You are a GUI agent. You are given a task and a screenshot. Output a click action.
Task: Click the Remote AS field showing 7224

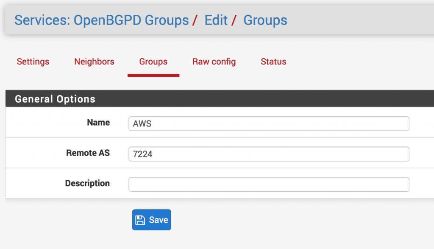coord(269,154)
